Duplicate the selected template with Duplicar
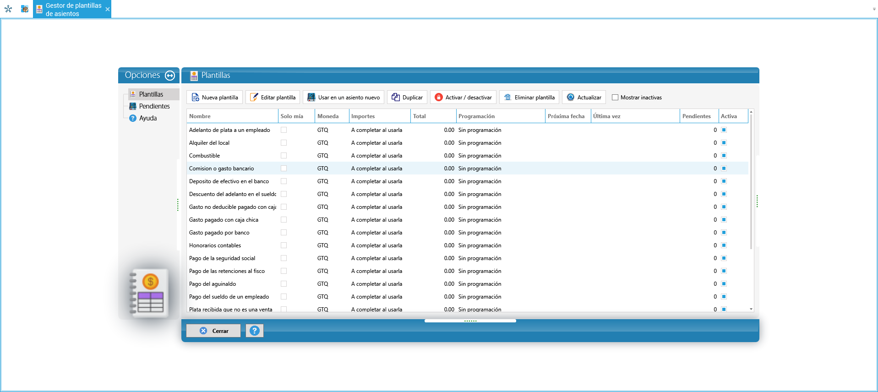878x392 pixels. (x=407, y=97)
